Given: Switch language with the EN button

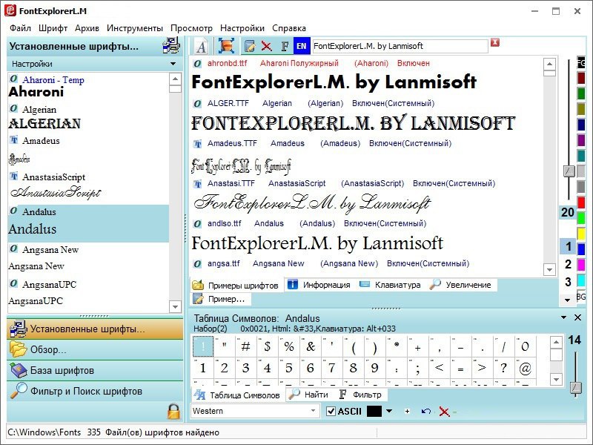Looking at the screenshot, I should tap(302, 46).
